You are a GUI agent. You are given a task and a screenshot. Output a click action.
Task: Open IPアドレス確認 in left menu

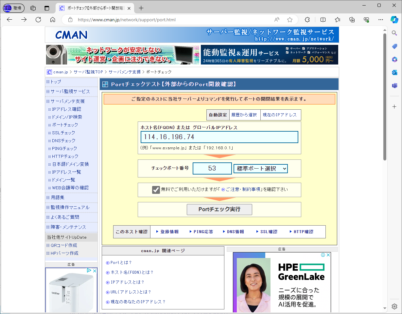66,109
